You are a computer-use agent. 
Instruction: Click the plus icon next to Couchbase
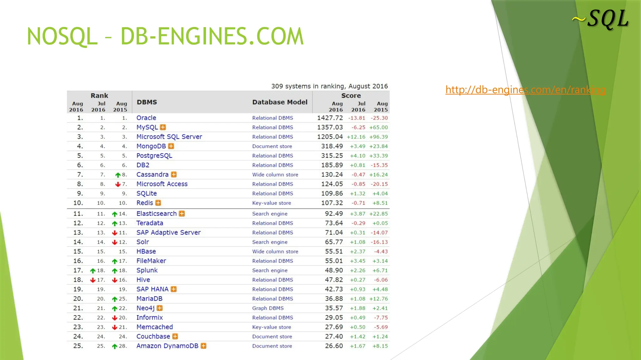175,336
